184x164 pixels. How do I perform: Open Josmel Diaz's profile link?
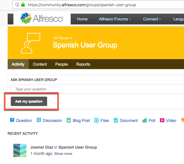point(42,147)
